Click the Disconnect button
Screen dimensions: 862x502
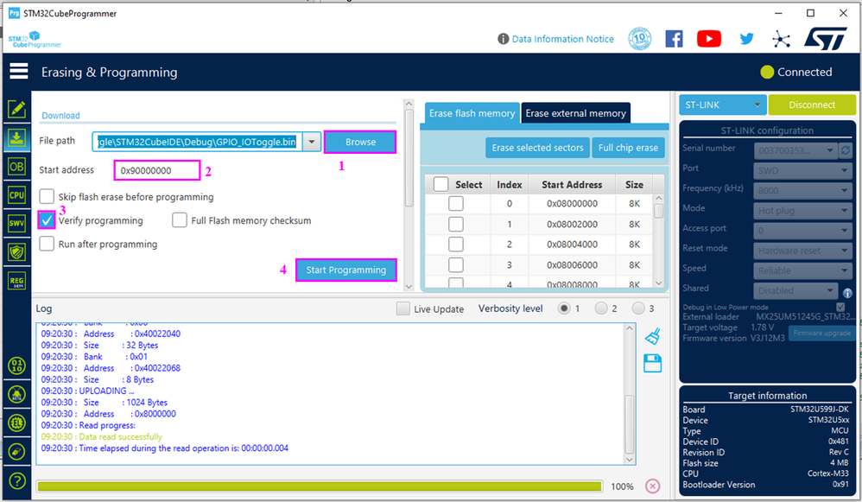point(811,105)
